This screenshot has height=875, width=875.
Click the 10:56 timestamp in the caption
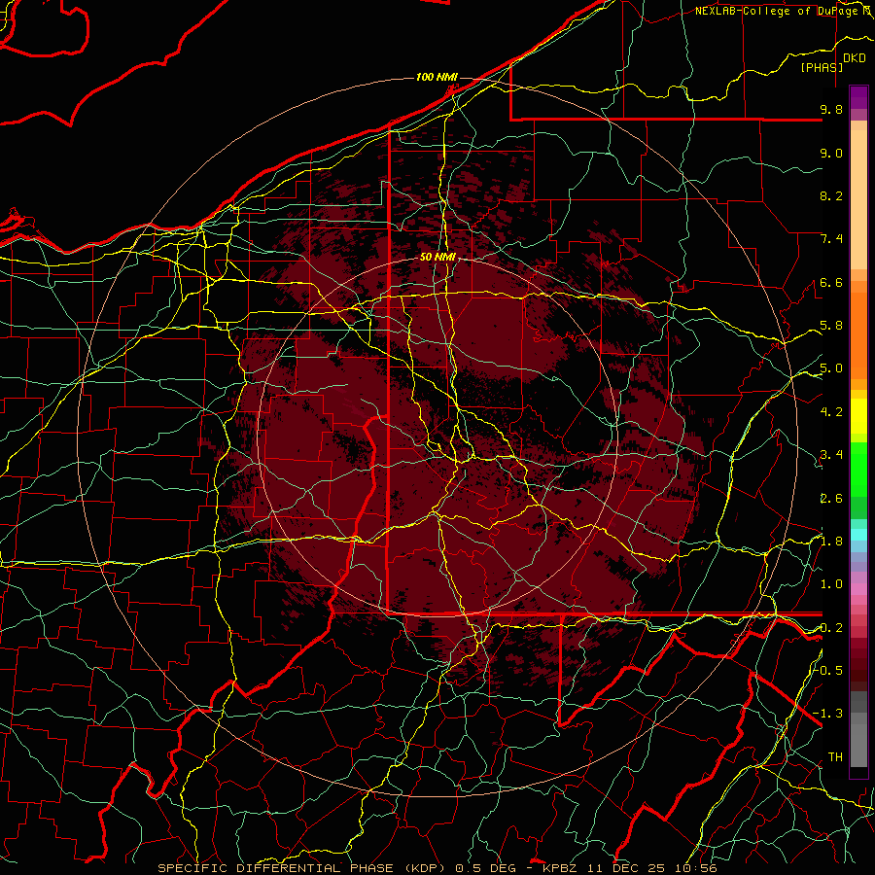point(695,868)
